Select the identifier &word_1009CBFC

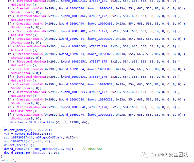point(73,92)
